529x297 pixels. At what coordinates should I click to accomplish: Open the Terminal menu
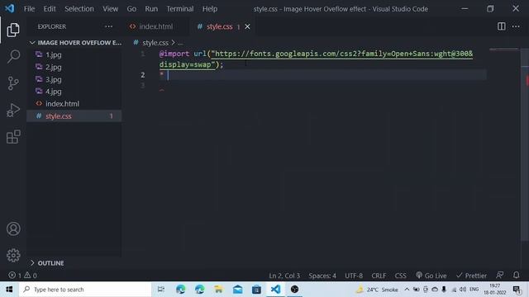180,9
